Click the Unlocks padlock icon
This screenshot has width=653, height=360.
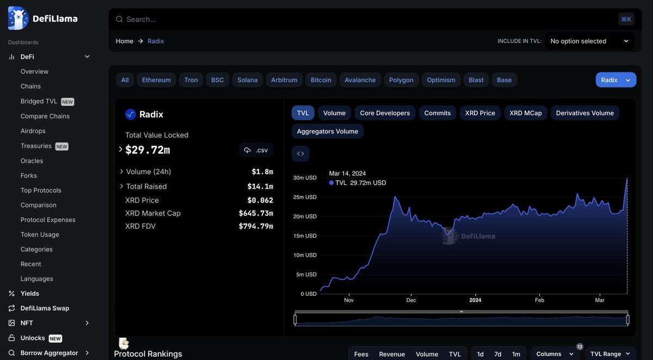(x=11, y=338)
